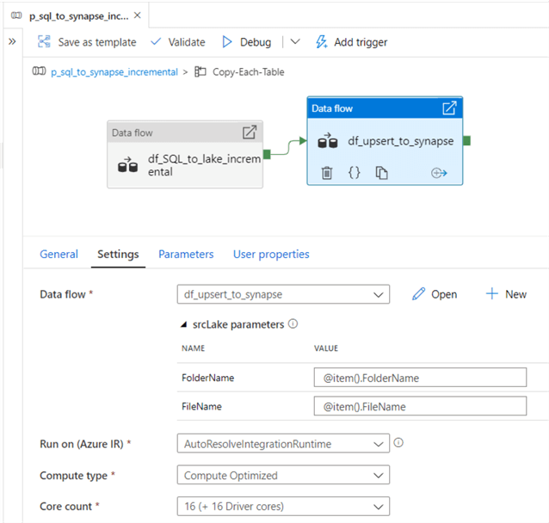Expand the left sidebar with double chevron
The image size is (549, 523).
pos(12,41)
